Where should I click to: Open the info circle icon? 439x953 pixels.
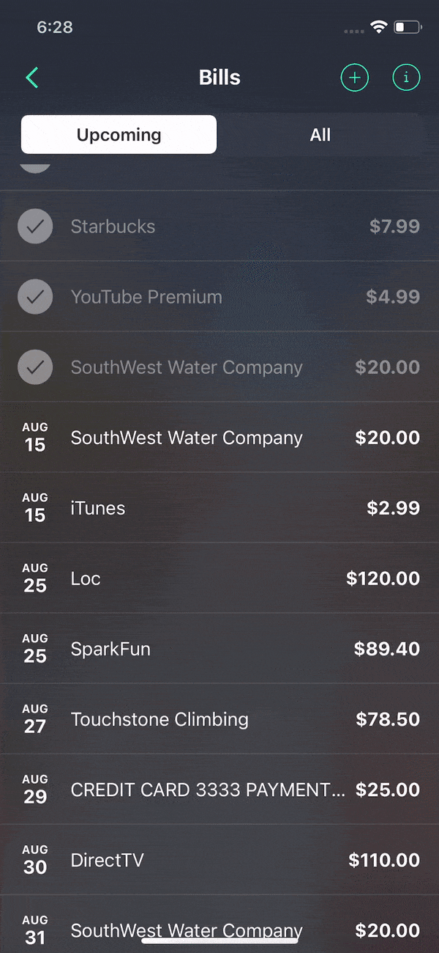tap(407, 77)
